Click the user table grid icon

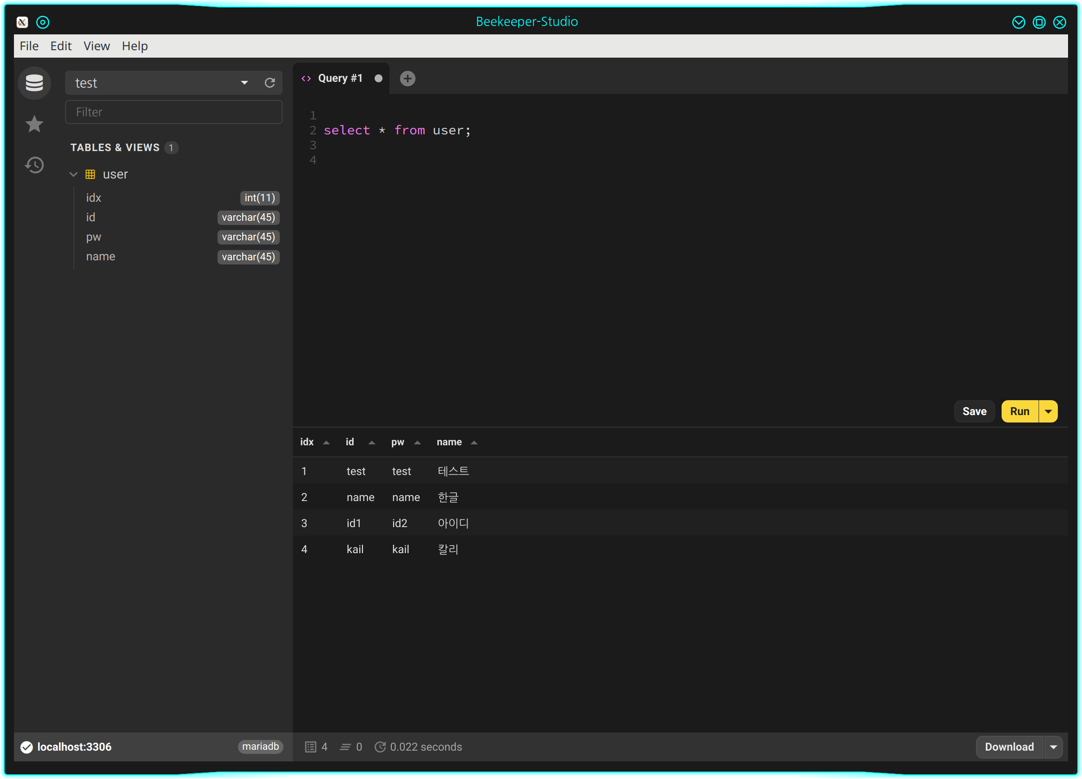(90, 174)
